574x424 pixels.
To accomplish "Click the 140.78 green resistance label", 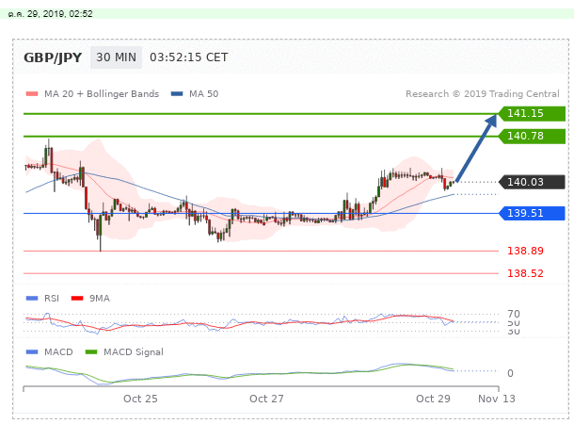I will point(532,136).
